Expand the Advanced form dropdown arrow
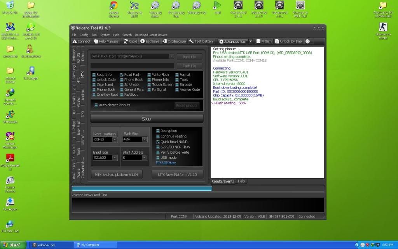The width and height of the screenshot is (398, 249). click(251, 41)
